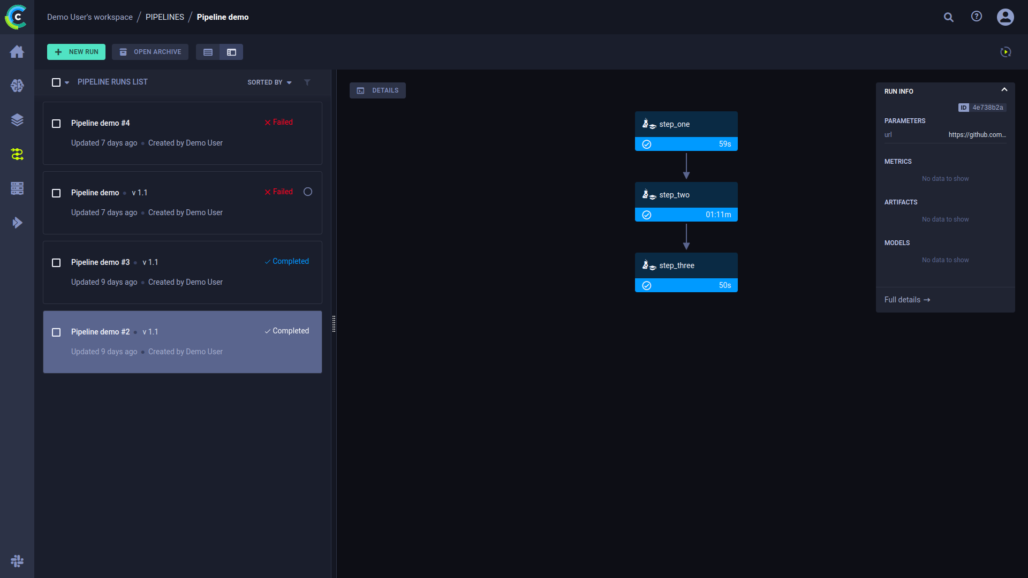Open the datasets layers icon in sidebar
Image resolution: width=1028 pixels, height=578 pixels.
point(17,120)
